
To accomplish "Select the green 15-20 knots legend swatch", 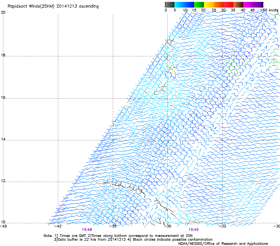I will [199, 5].
